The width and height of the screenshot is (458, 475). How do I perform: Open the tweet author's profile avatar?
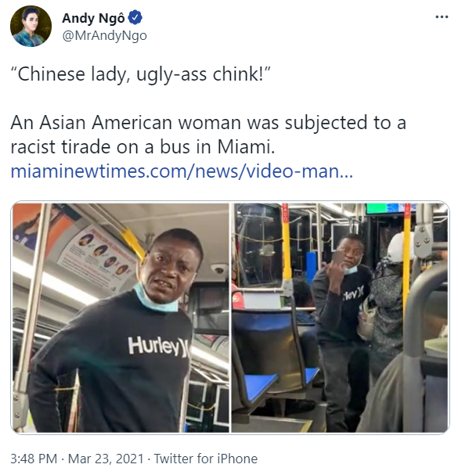point(31,27)
